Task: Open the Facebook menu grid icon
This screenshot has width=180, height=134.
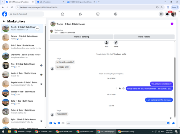Action: 161,14
